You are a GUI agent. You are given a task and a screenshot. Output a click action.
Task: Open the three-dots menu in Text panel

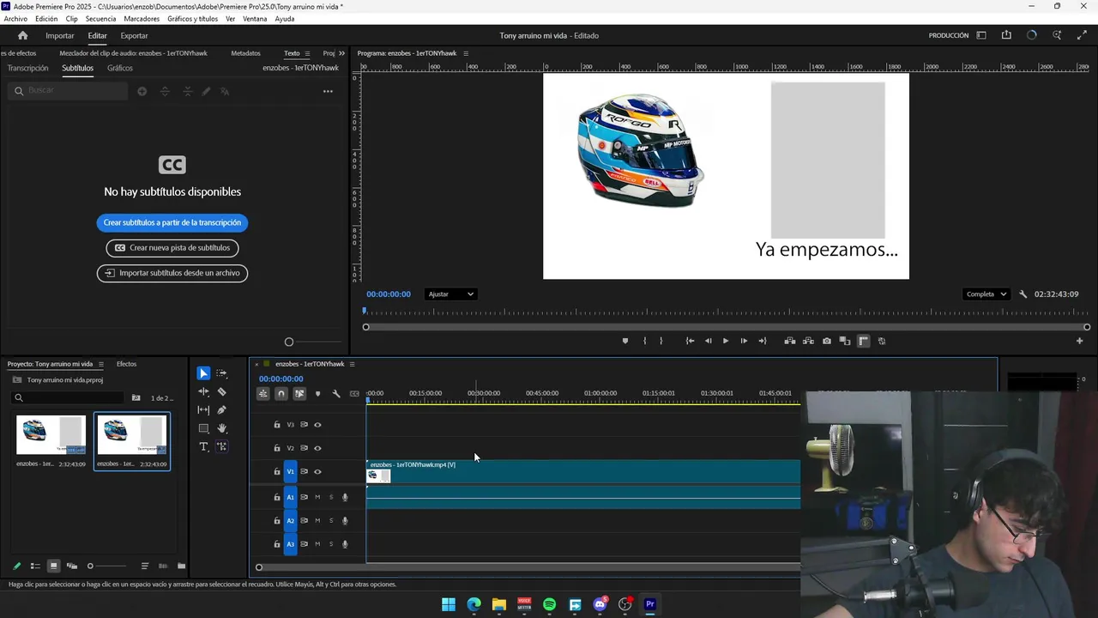tap(328, 91)
